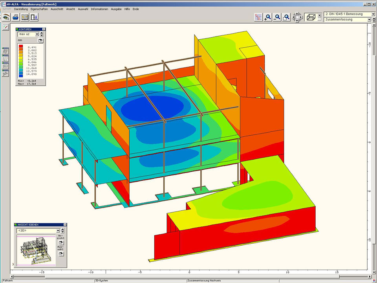Screen dimensions: 377x283
Task: Collapse the KONTUREN panel via title arrow
Action: click(44, 29)
